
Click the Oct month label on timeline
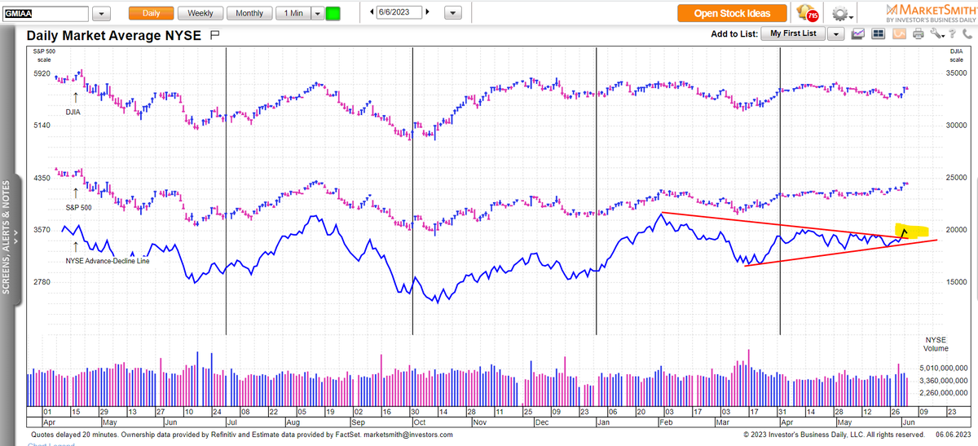click(x=419, y=423)
